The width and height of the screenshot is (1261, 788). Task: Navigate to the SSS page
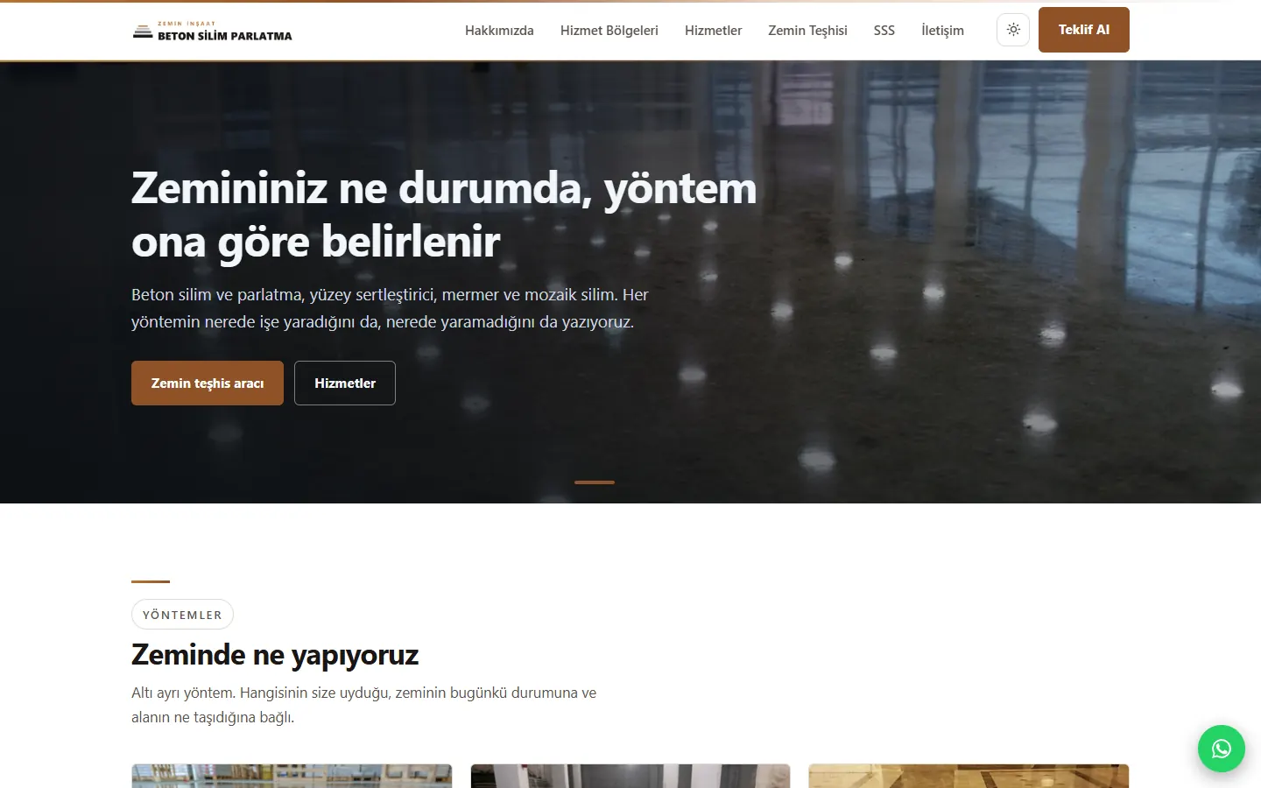click(x=884, y=31)
